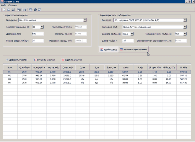Click the double-arrow icon of Вставить участок
Screen dimensions: 195x142
click(35, 60)
